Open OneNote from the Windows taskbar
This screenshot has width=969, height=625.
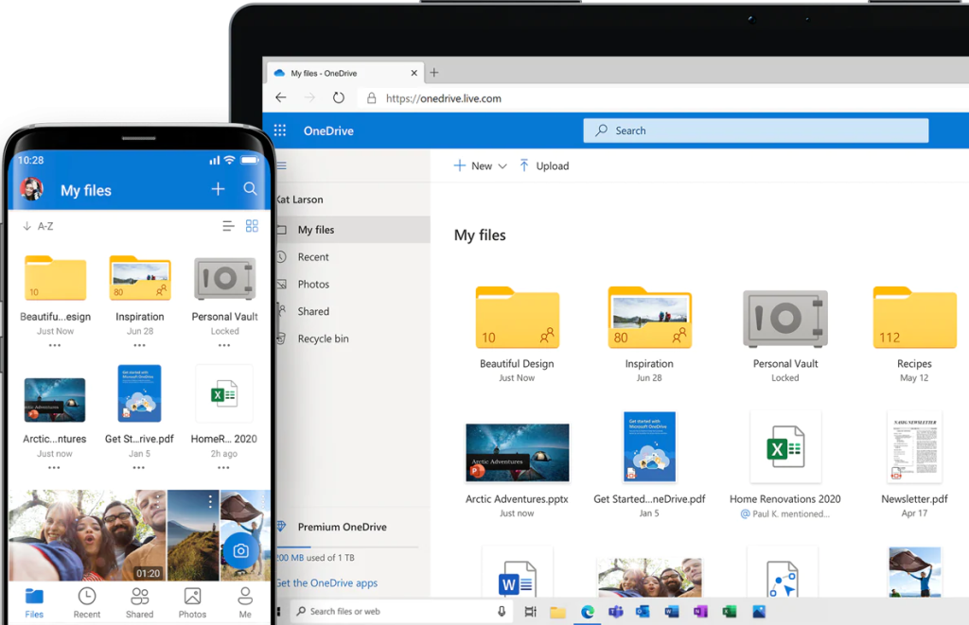pos(700,612)
